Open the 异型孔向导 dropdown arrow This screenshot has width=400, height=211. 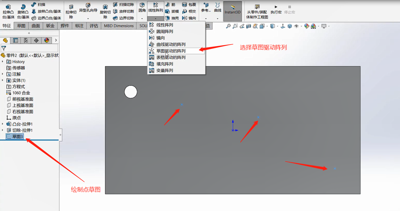(x=88, y=19)
